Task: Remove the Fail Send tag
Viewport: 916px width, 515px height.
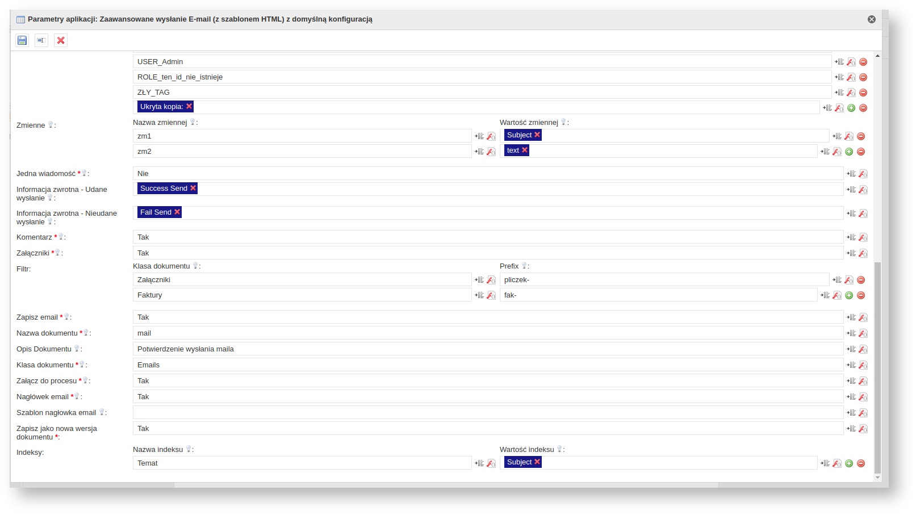Action: 177,212
